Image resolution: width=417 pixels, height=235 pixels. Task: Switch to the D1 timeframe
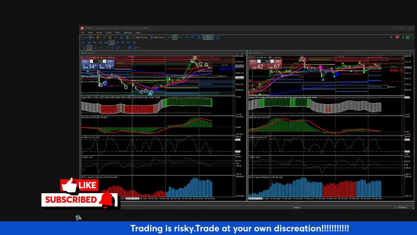pyautogui.click(x=123, y=43)
